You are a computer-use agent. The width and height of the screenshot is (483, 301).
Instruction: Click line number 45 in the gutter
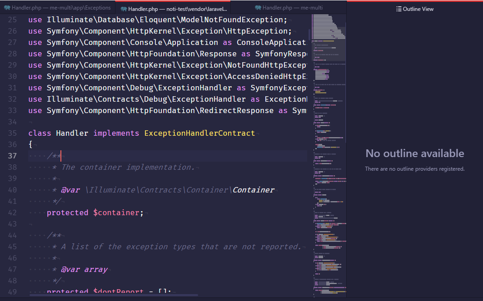click(x=12, y=247)
